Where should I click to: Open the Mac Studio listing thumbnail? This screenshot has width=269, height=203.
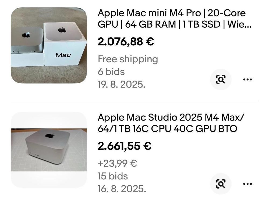point(49,149)
